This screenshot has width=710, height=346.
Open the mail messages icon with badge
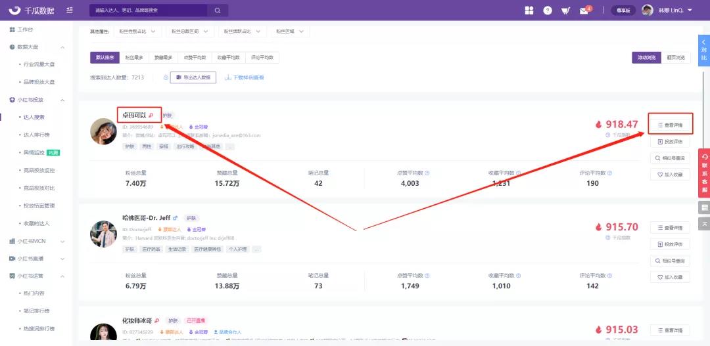pos(583,11)
